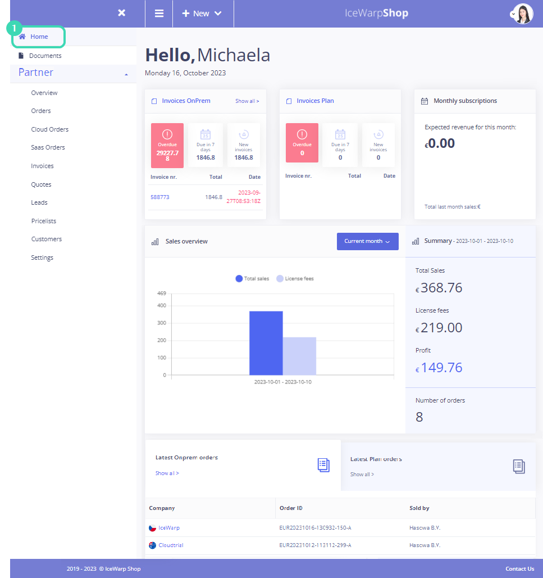543x578 pixels.
Task: Click Contact Us in the footer
Action: coord(519,568)
